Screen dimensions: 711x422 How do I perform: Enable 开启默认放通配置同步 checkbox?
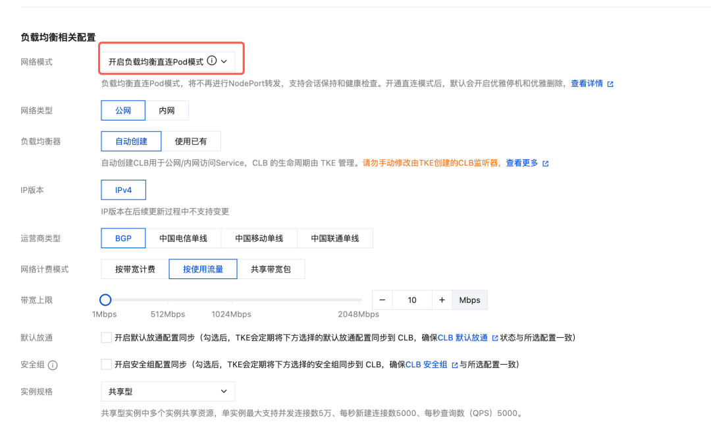(106, 337)
